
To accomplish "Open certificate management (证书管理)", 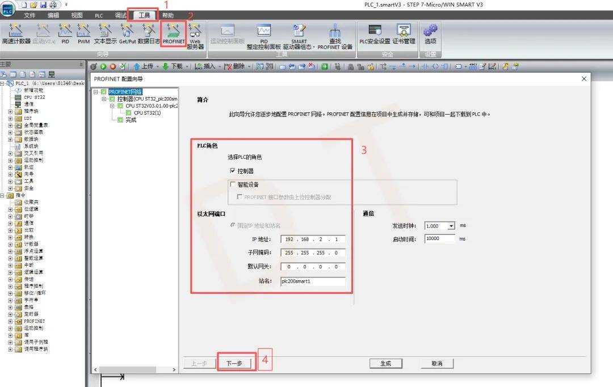I will point(404,34).
